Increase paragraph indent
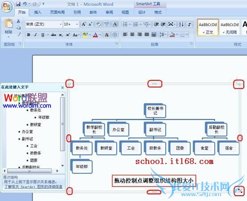Screen dimensions: 247x201 (163, 24)
